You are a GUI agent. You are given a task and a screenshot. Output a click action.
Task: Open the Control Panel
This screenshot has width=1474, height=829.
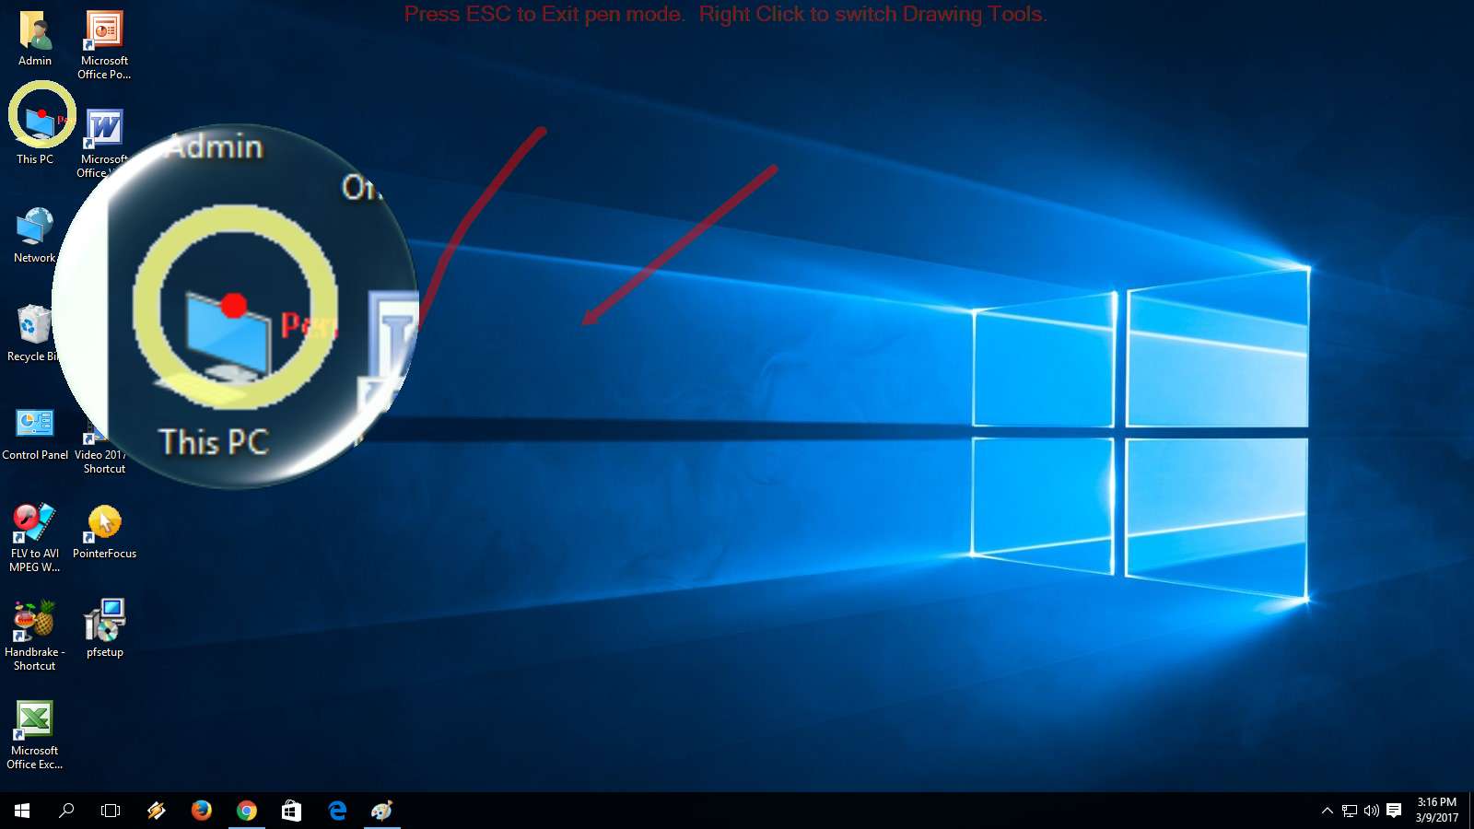click(34, 422)
